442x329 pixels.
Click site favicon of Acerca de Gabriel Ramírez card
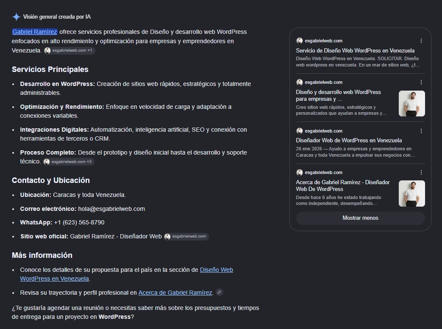click(x=299, y=172)
